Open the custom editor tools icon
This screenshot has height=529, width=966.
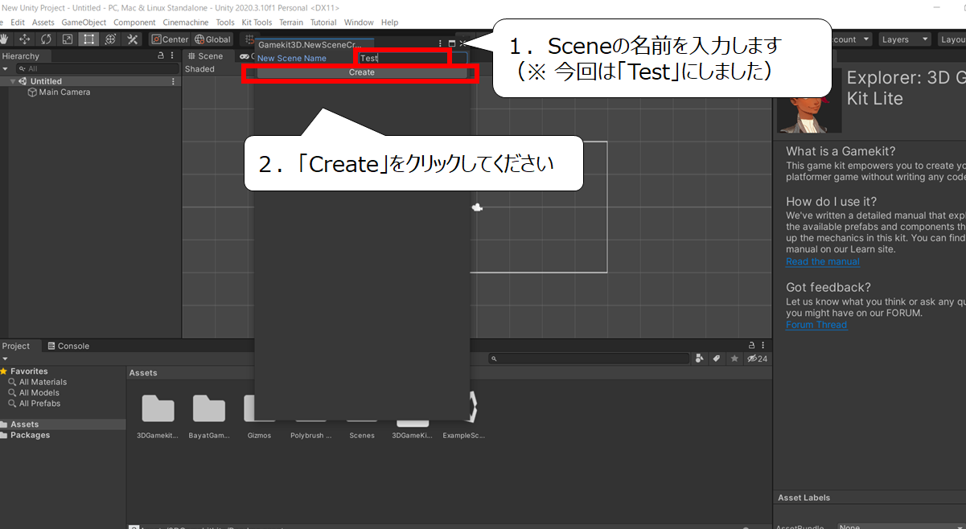point(133,39)
